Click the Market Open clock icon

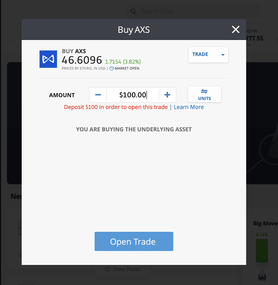111,68
